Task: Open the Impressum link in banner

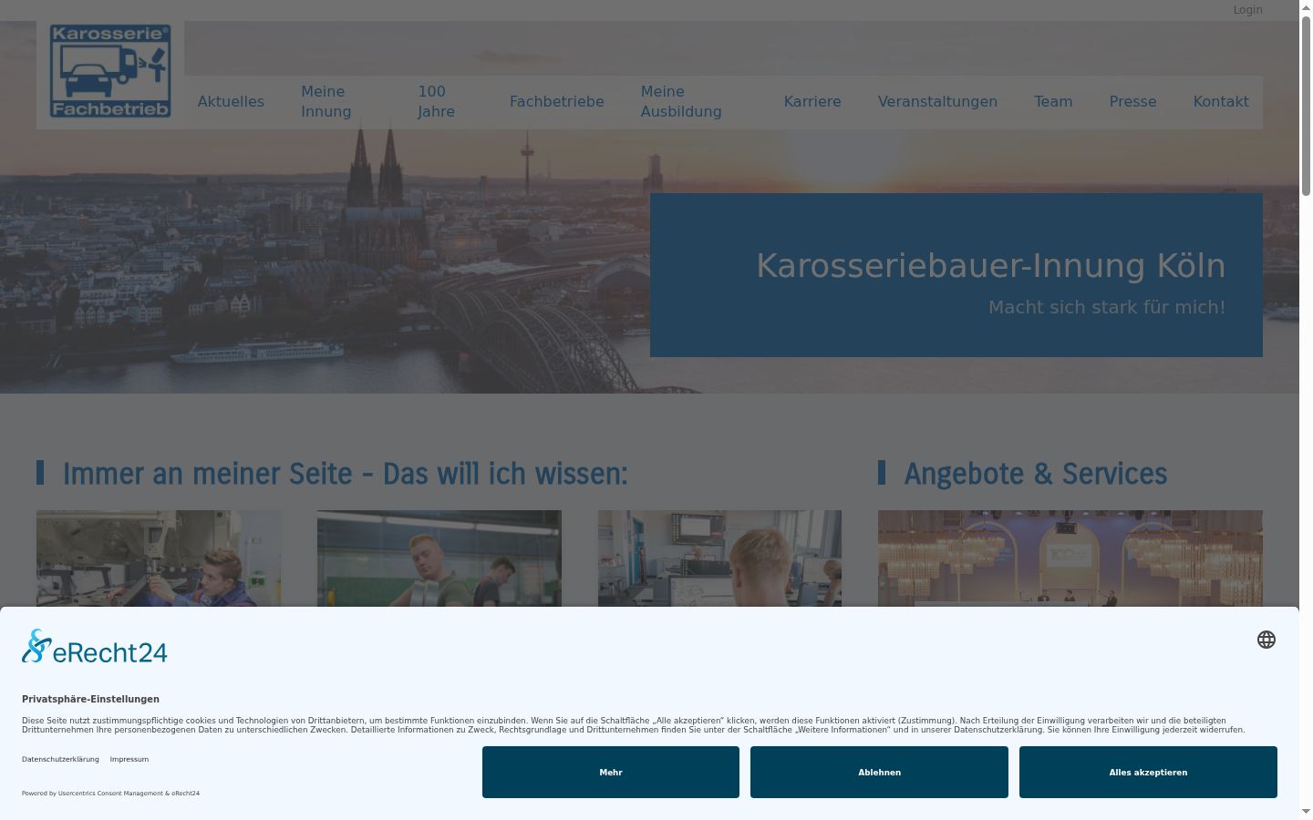Action: click(129, 759)
